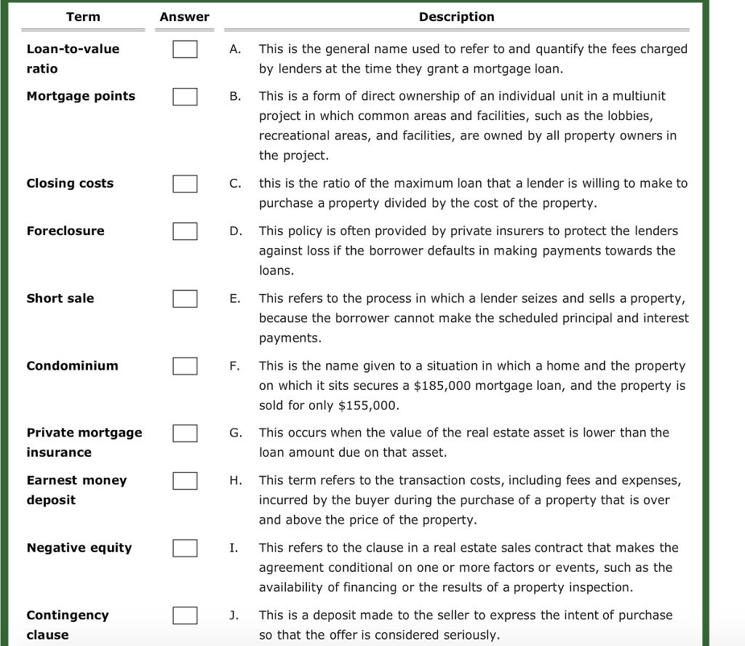
Task: Select the term Negative equity
Action: click(79, 548)
